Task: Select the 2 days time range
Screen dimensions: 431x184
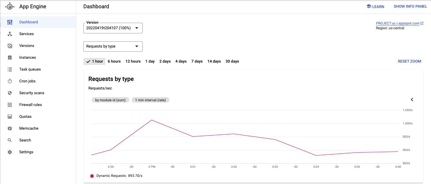Action: click(165, 61)
